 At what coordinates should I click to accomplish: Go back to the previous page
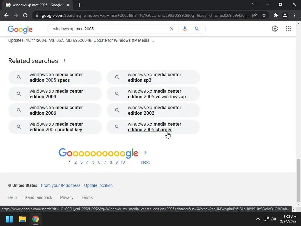pos(6,15)
